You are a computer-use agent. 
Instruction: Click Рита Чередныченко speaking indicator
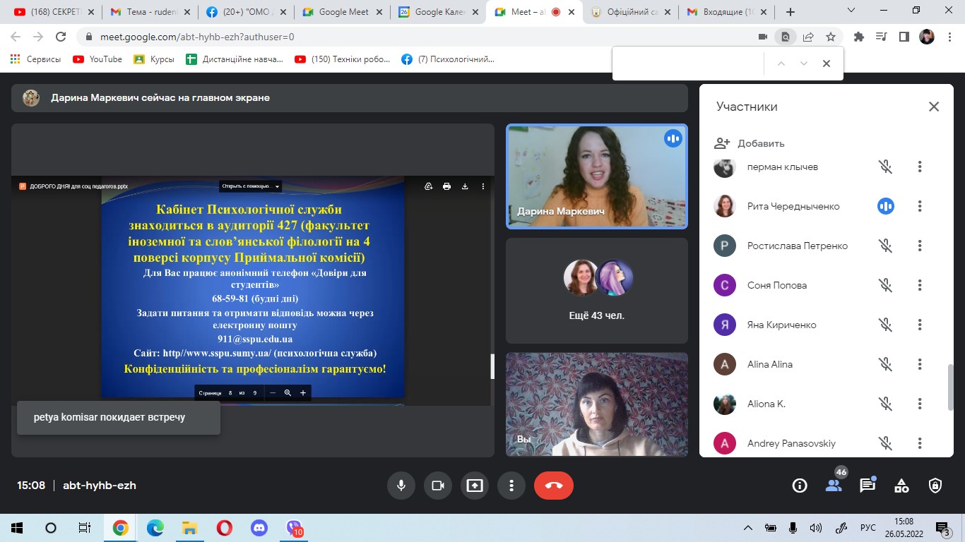[x=886, y=206]
